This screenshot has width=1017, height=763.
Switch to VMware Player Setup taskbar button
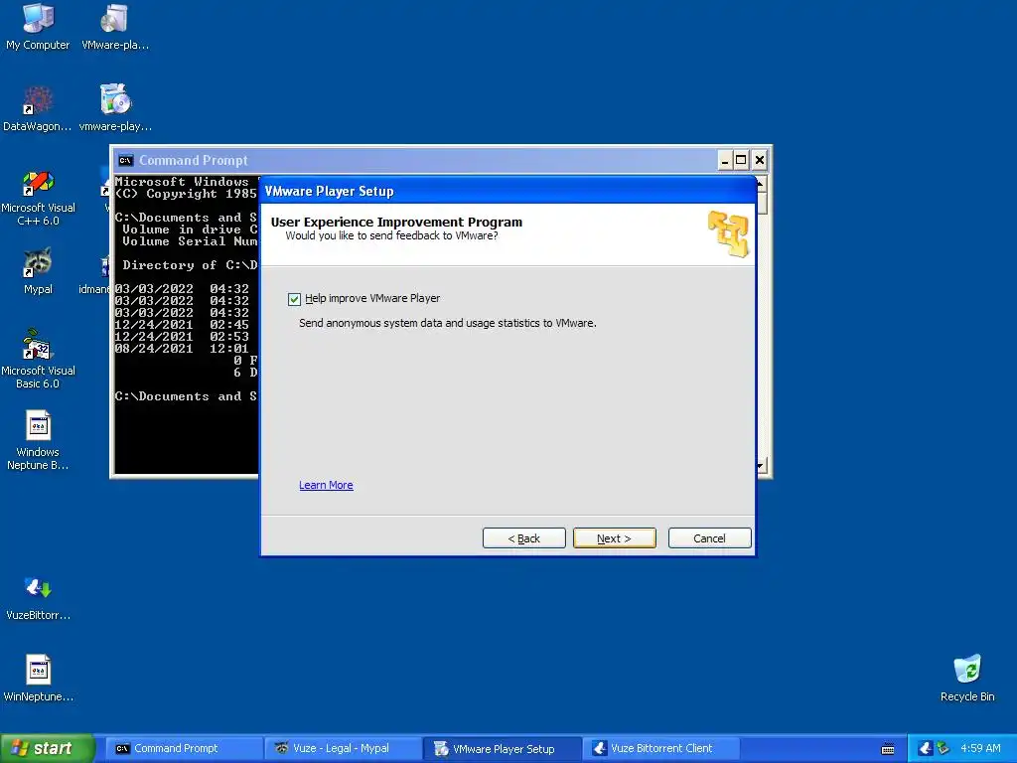(502, 748)
